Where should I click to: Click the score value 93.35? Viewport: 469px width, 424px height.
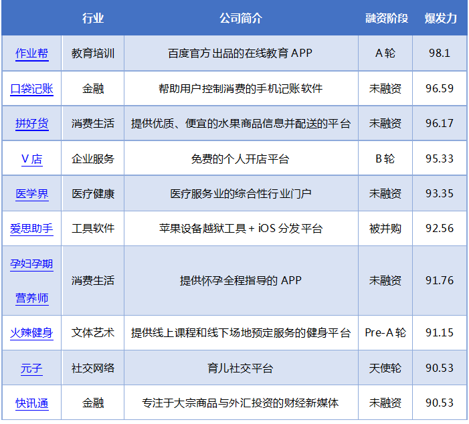(x=440, y=193)
